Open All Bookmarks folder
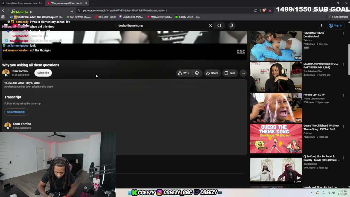This screenshot has height=197, width=350. coord(339,17)
